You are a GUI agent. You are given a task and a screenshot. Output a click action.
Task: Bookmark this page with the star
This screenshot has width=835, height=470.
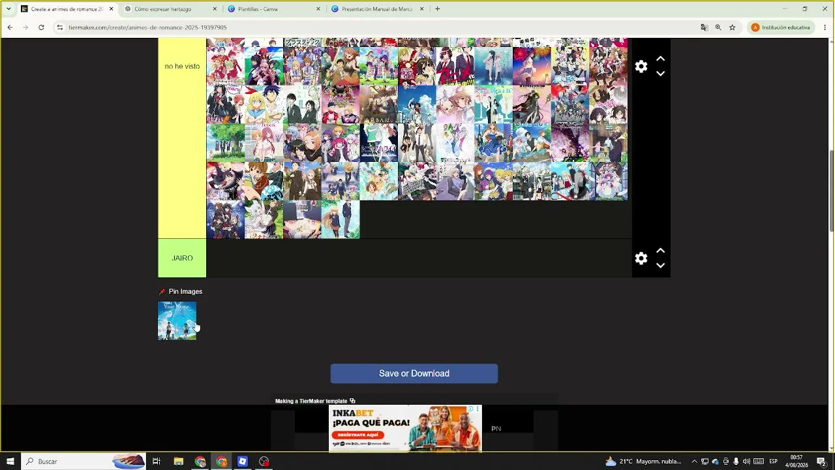(x=733, y=27)
